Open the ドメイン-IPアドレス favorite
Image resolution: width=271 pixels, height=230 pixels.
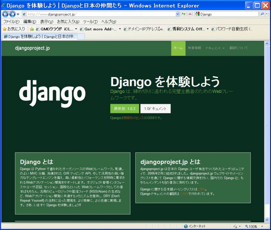144,29
